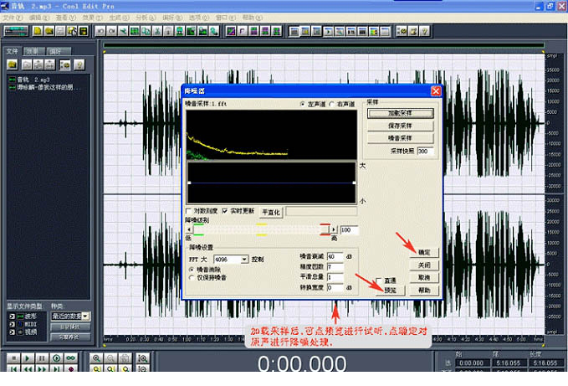
Task: Start playback with the green Play button
Action: (x=28, y=358)
